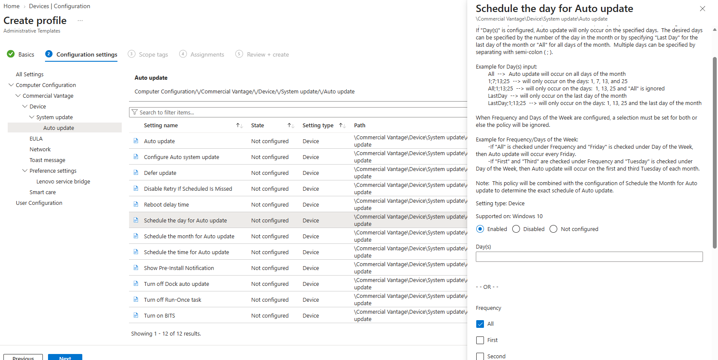718x360 pixels.
Task: Click document icon beside Turn off Run-Once task
Action: [136, 300]
